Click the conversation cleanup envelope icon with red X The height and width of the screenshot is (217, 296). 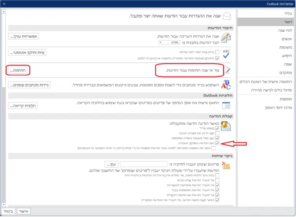click(x=226, y=166)
